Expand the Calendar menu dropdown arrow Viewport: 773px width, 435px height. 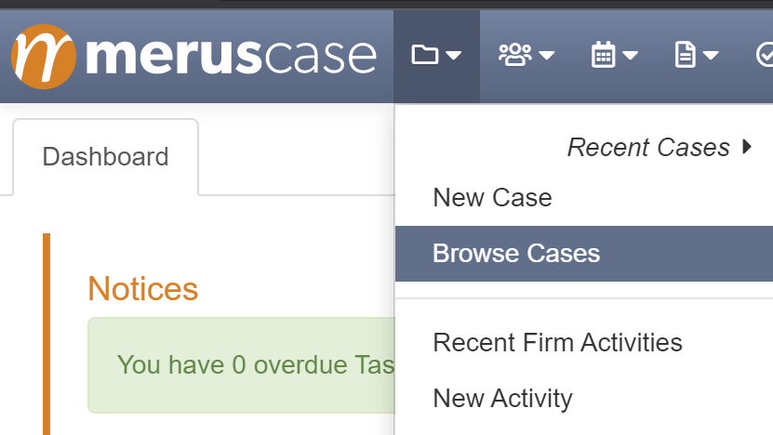point(630,55)
